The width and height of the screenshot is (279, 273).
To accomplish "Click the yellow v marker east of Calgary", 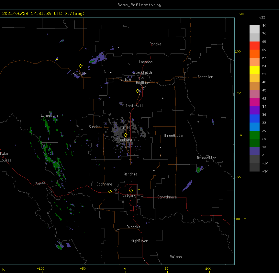I will pos(139,189).
